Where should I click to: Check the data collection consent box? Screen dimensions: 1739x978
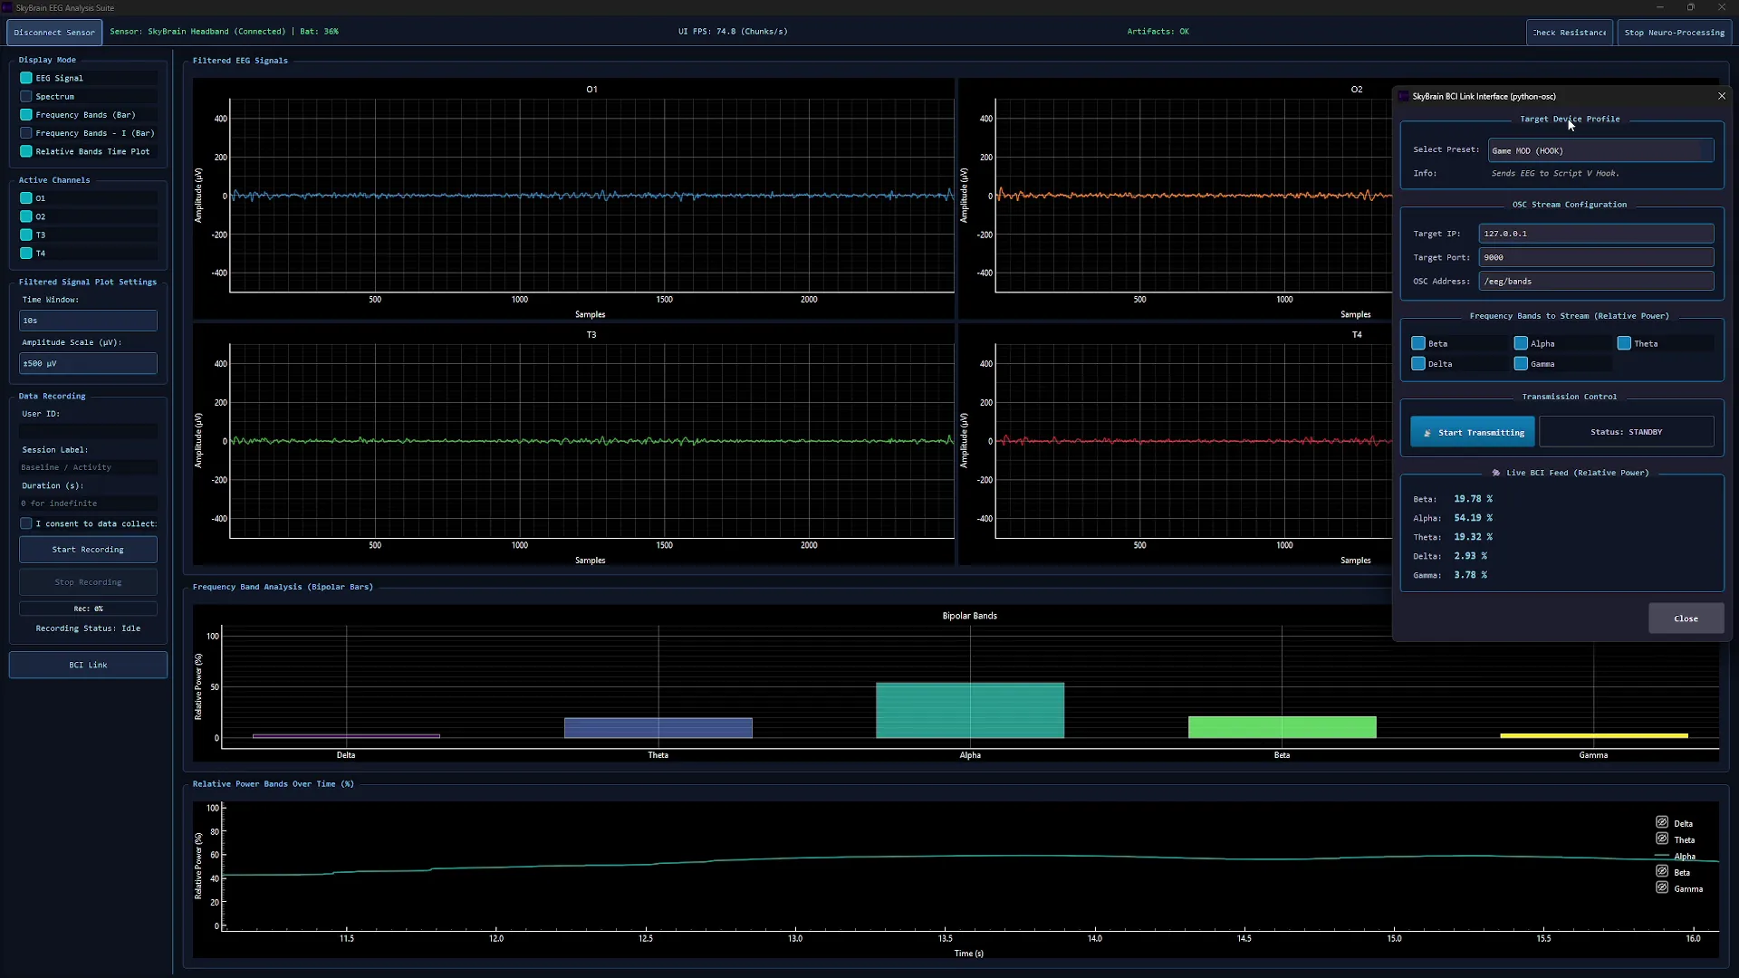coord(26,523)
